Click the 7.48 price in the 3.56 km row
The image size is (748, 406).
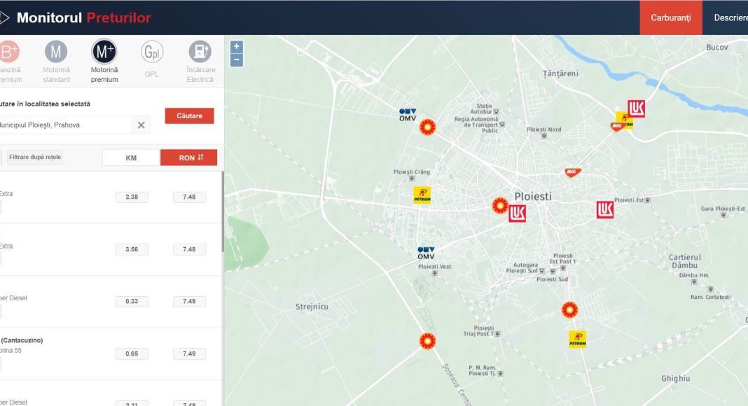click(x=189, y=249)
